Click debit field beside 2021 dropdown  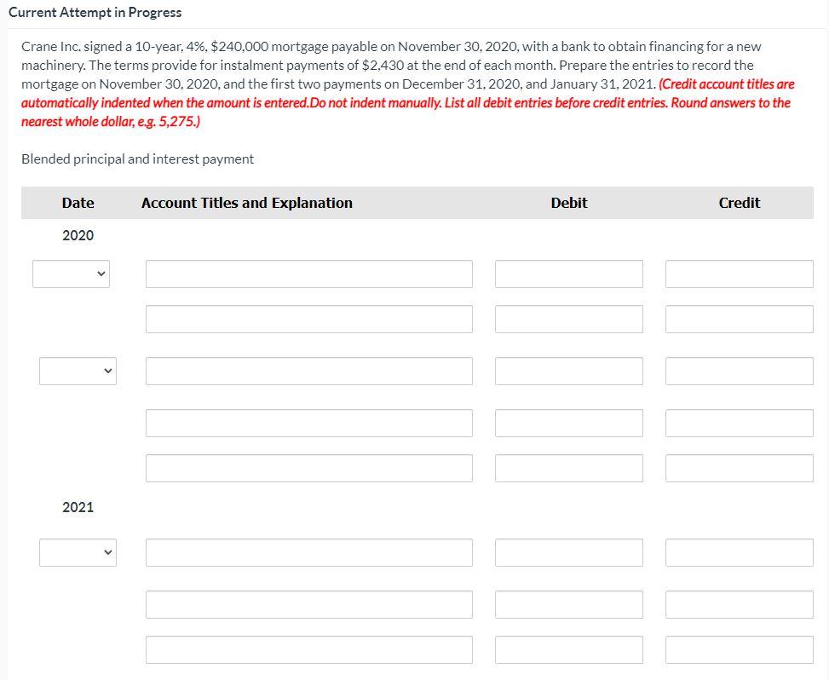(x=569, y=552)
